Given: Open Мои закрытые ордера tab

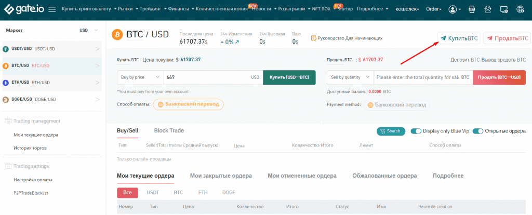Looking at the screenshot, I should click(221, 176).
